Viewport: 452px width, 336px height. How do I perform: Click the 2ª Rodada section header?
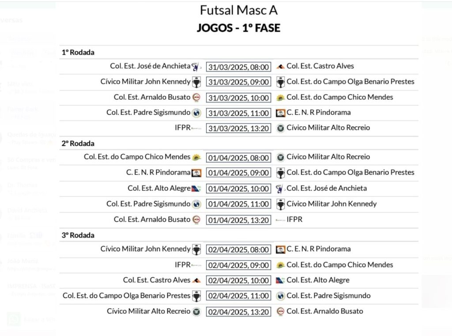(78, 143)
